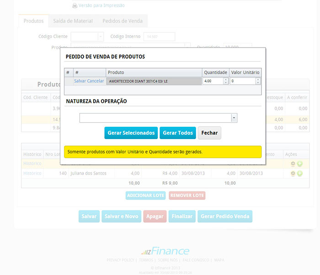Click gear icon in Juliana dos Santos row
The image size is (320, 275).
[293, 173]
